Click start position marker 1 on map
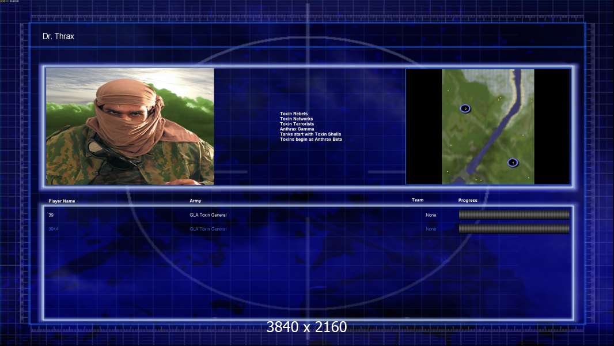The image size is (614, 346). point(513,163)
